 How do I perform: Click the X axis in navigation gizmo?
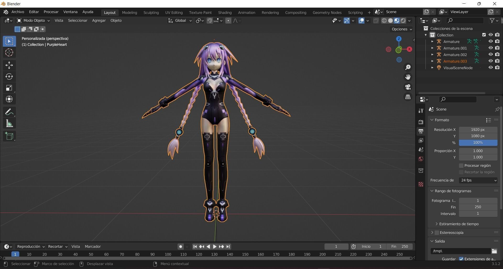[x=409, y=49]
